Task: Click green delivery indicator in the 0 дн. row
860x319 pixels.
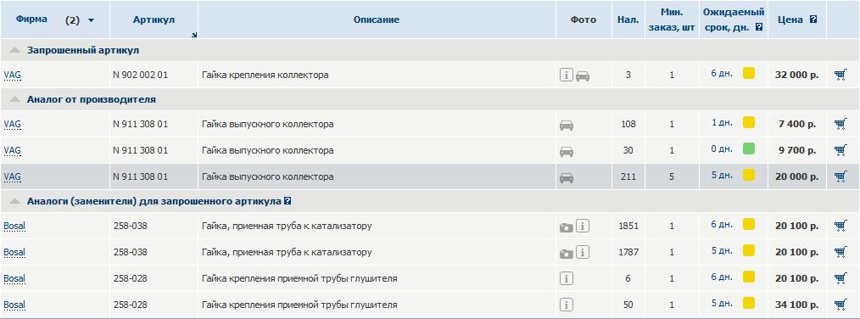Action: click(749, 148)
